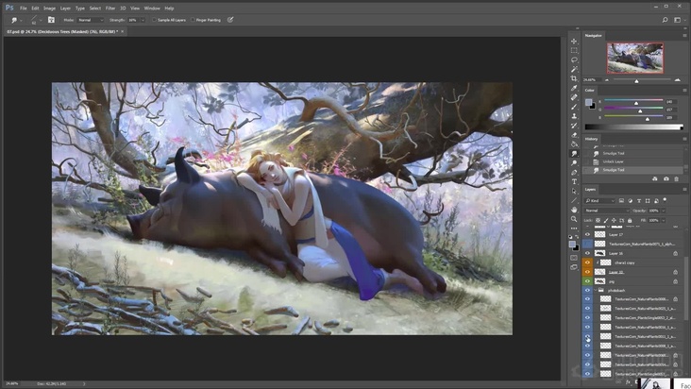Select the Move tool

point(574,41)
